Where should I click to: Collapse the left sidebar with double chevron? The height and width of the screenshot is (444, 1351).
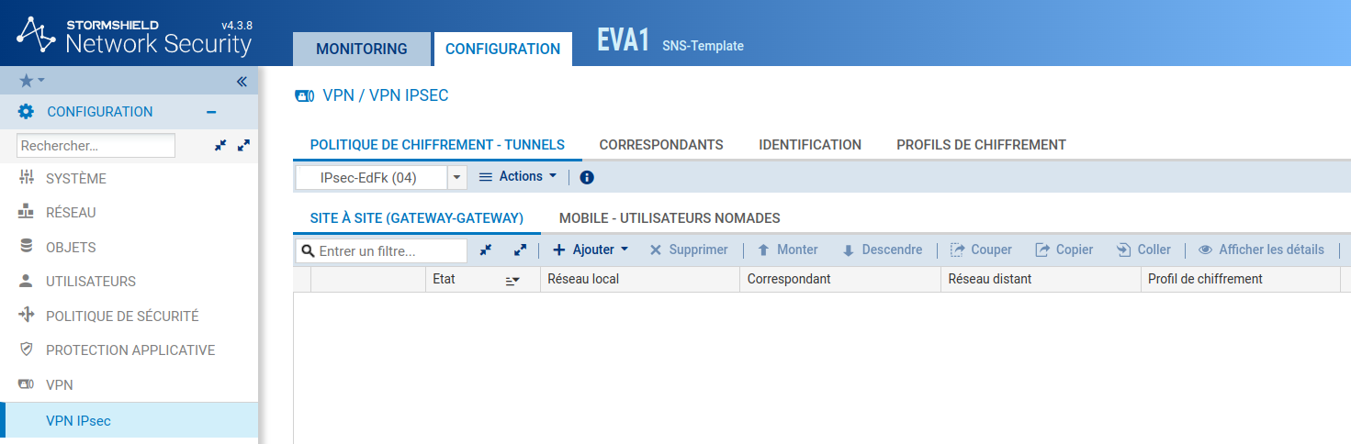(x=242, y=82)
